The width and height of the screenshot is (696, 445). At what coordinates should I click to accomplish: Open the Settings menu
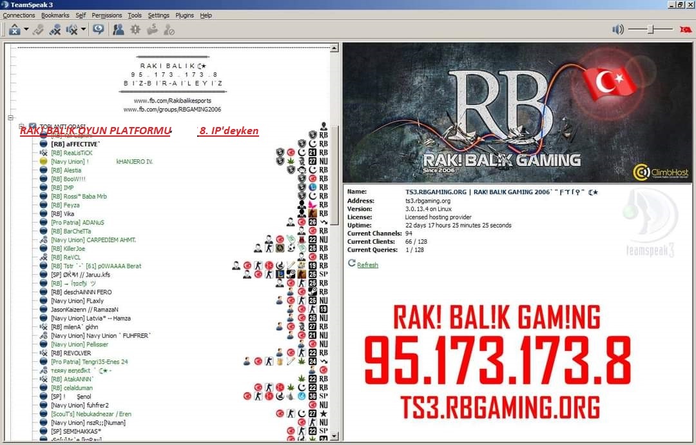coord(159,15)
